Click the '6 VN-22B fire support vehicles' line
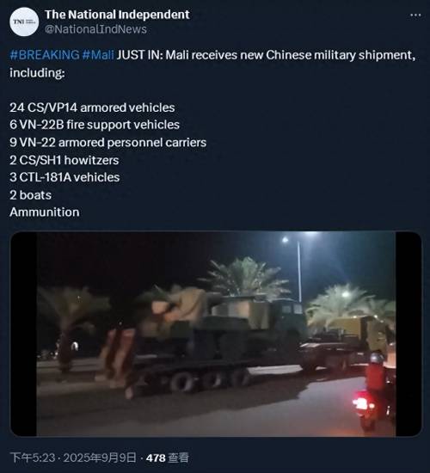 coord(95,125)
